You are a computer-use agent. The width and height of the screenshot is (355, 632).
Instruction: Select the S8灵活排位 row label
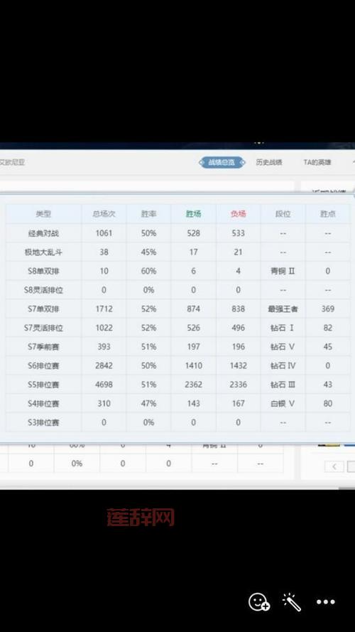[43, 290]
